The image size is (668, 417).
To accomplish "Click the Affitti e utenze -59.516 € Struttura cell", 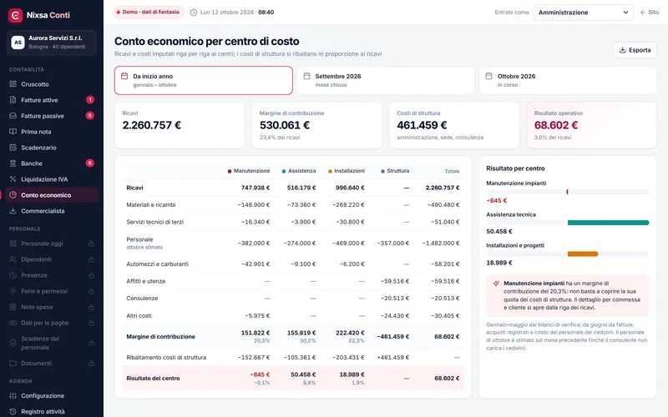I will click(394, 281).
